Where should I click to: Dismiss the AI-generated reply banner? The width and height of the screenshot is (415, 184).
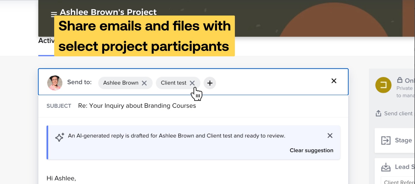coord(330,135)
